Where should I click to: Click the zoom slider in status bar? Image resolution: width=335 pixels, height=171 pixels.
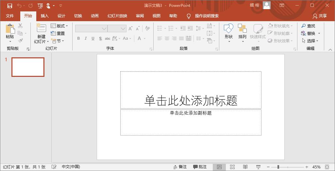(x=278, y=167)
